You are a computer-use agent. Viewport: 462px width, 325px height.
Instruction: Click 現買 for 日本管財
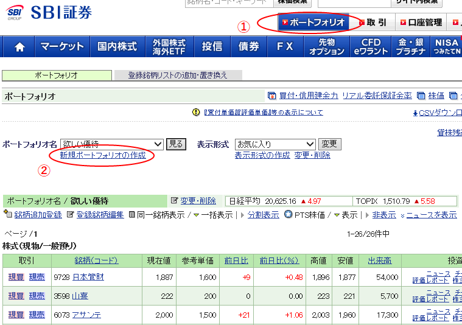(x=16, y=277)
